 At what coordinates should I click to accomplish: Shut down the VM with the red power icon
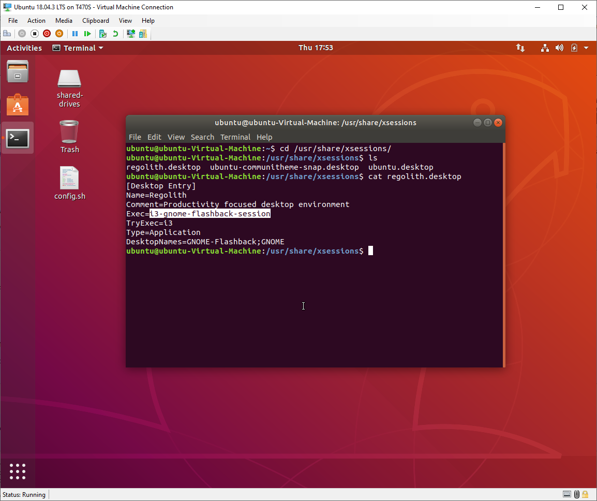click(x=47, y=33)
